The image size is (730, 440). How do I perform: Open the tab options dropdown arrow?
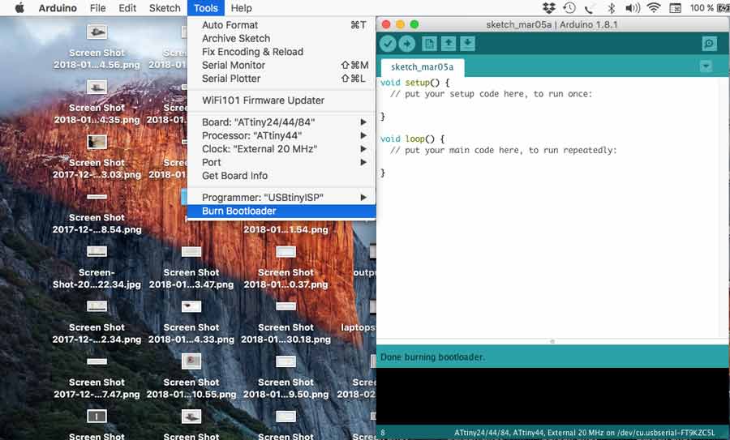pos(706,66)
